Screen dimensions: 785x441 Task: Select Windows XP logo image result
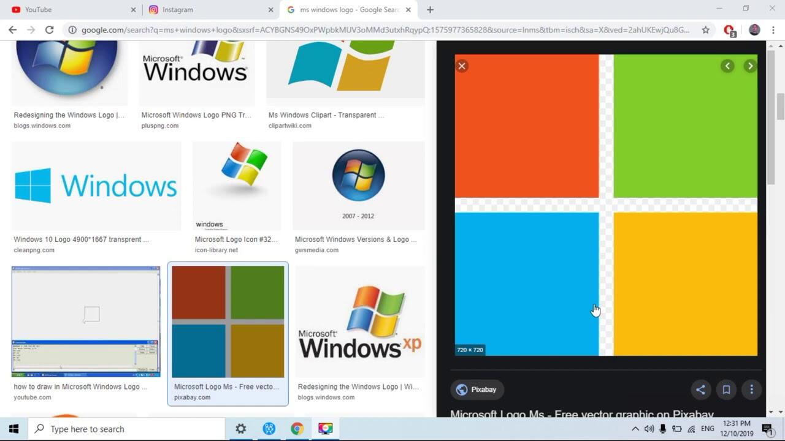click(x=359, y=322)
